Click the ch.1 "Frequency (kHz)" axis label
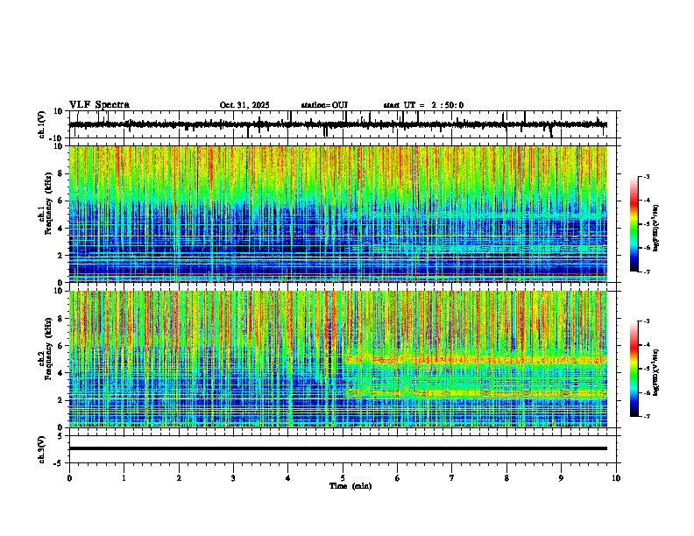Screen dimensions: 694x536 pyautogui.click(x=48, y=204)
